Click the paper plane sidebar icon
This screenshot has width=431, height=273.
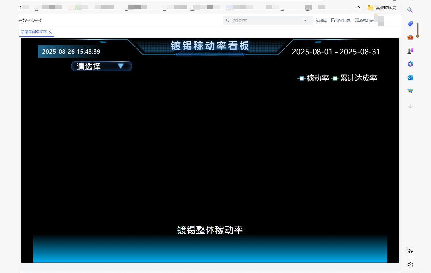pyautogui.click(x=410, y=91)
